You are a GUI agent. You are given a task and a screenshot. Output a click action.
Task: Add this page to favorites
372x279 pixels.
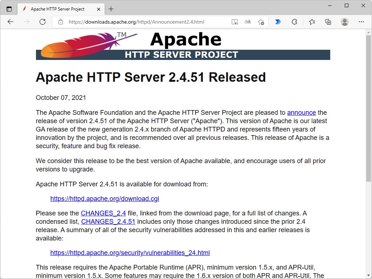[260, 22]
